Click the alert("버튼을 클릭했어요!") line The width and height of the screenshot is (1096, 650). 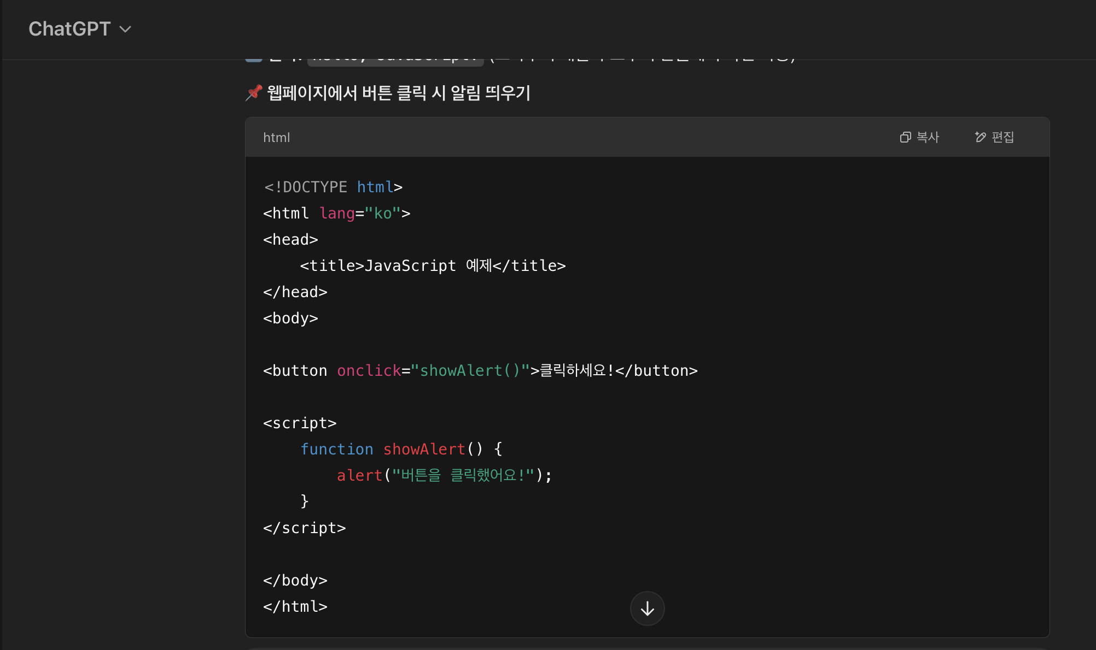click(444, 476)
